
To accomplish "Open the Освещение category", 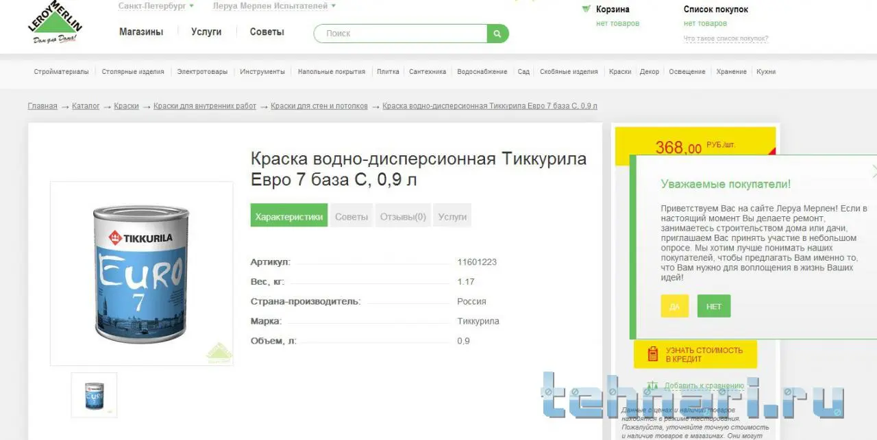I will (x=687, y=72).
